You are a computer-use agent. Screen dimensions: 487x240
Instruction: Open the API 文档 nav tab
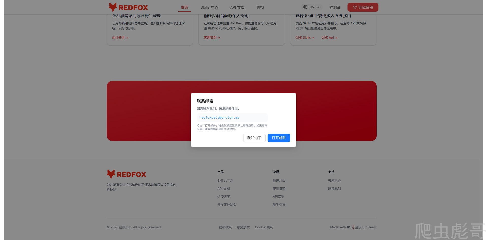[237, 7]
